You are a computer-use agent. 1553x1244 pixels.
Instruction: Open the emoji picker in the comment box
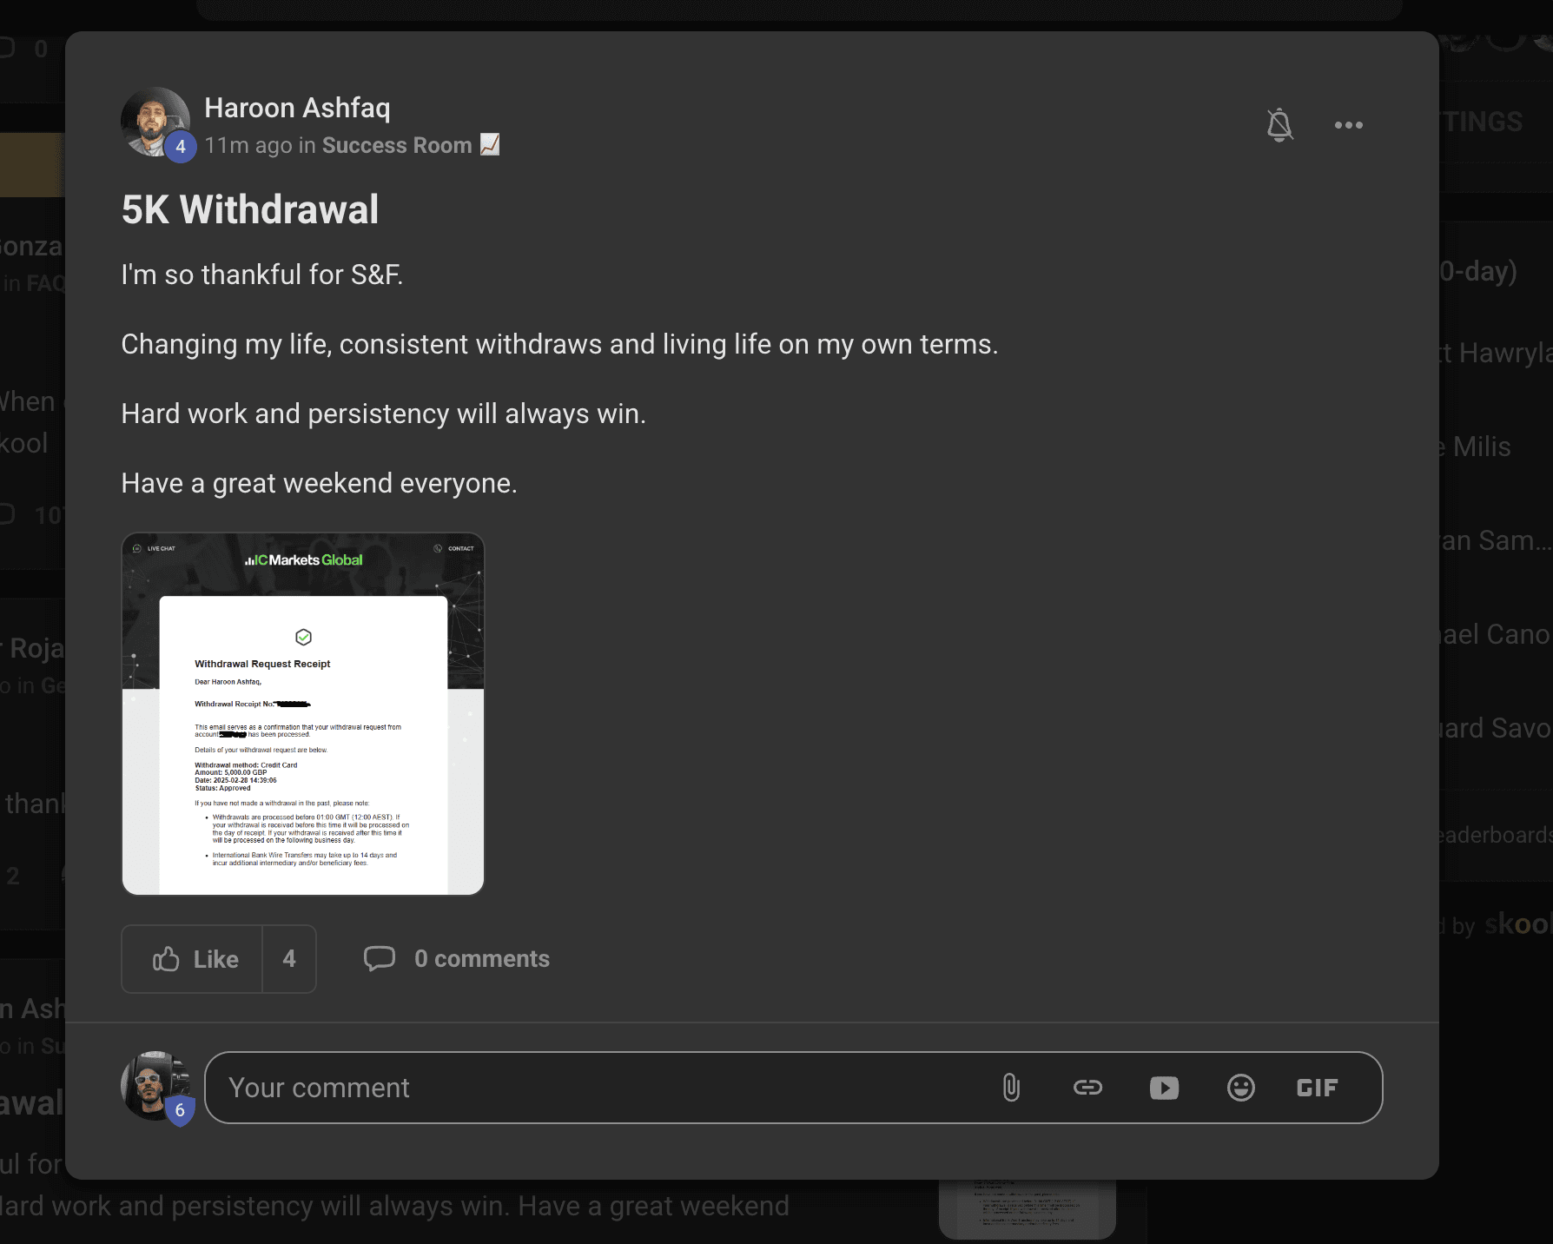tap(1240, 1088)
